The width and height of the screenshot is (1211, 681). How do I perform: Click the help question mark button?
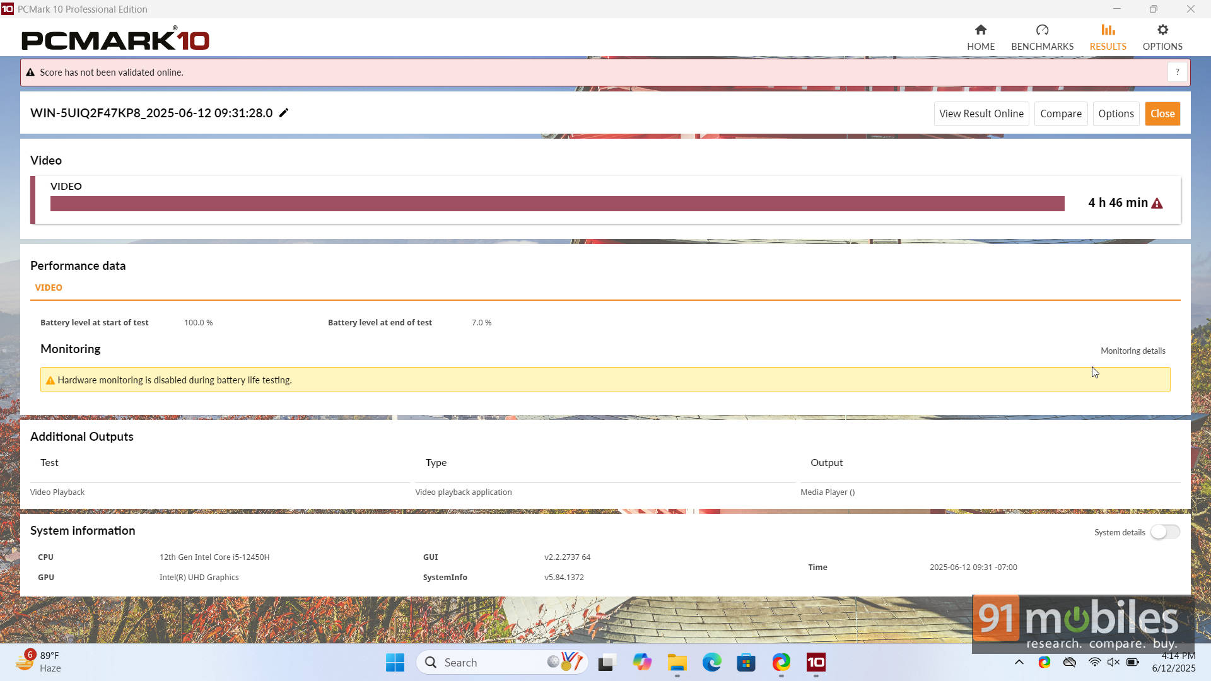[x=1177, y=73]
